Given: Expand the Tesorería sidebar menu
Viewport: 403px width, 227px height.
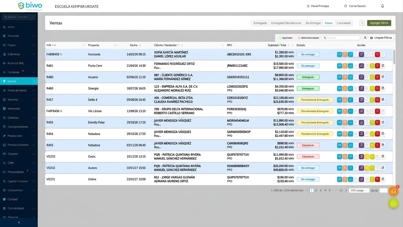Looking at the screenshot, I should 19,36.
